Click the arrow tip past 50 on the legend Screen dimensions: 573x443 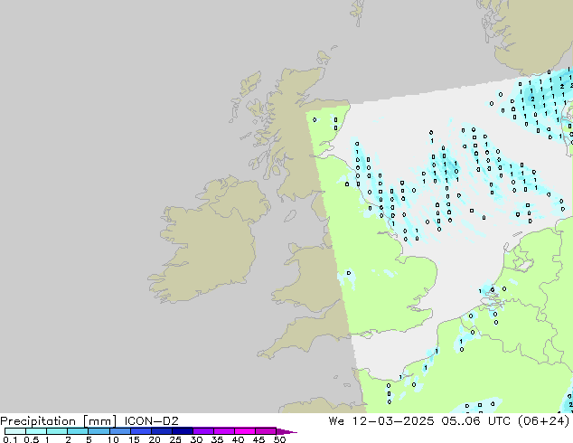286,431
